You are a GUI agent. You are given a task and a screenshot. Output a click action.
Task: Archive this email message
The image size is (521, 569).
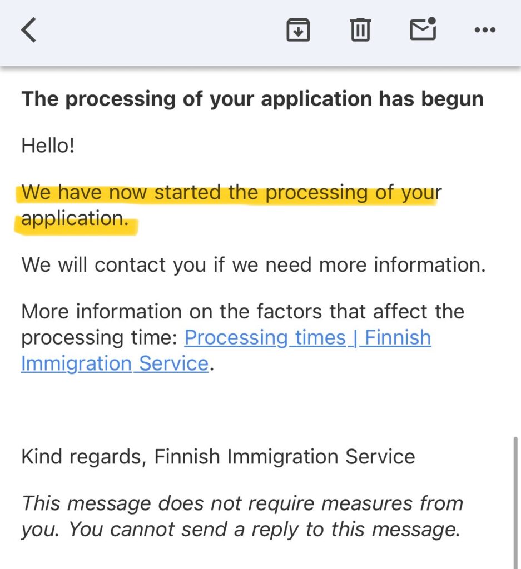pyautogui.click(x=299, y=29)
